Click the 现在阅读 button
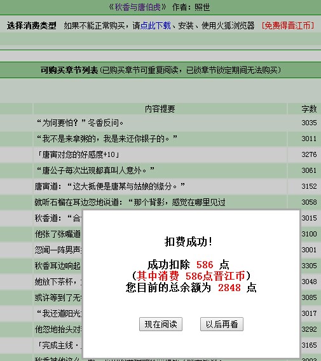The image size is (321, 361). pyautogui.click(x=161, y=324)
